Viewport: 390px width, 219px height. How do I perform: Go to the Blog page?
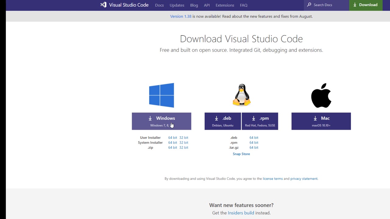(194, 5)
